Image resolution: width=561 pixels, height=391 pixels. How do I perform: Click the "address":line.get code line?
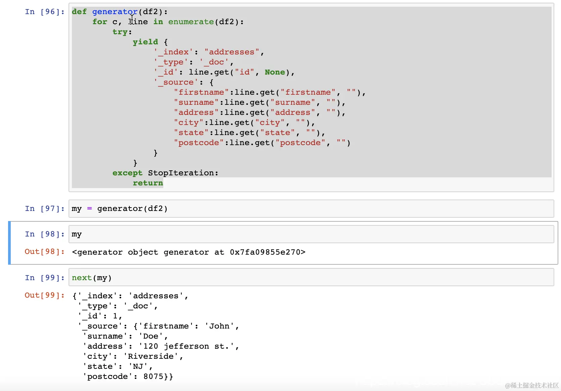click(x=259, y=113)
